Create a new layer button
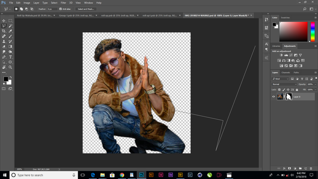318x179 pixels. tap(306, 169)
